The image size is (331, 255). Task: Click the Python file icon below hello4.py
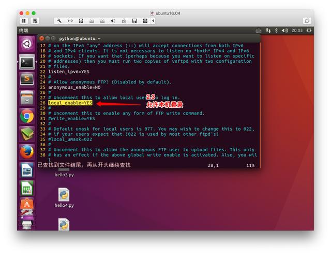[64, 224]
